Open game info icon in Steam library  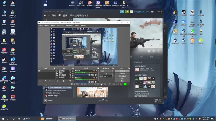point(154,51)
